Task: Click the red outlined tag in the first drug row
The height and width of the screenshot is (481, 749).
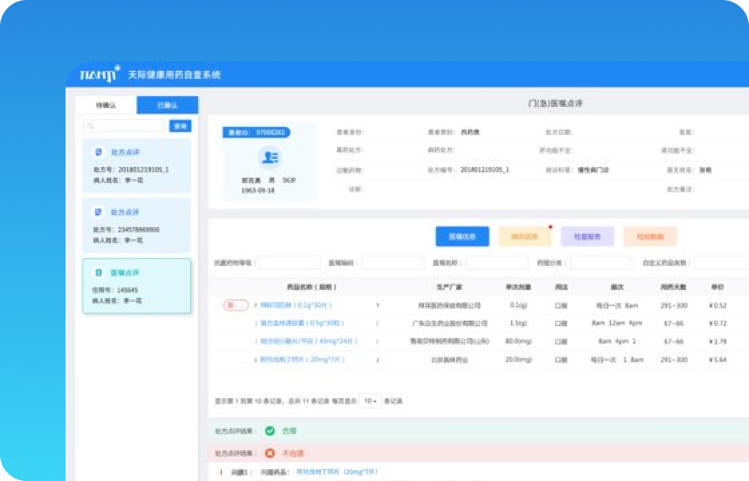Action: pyautogui.click(x=236, y=305)
